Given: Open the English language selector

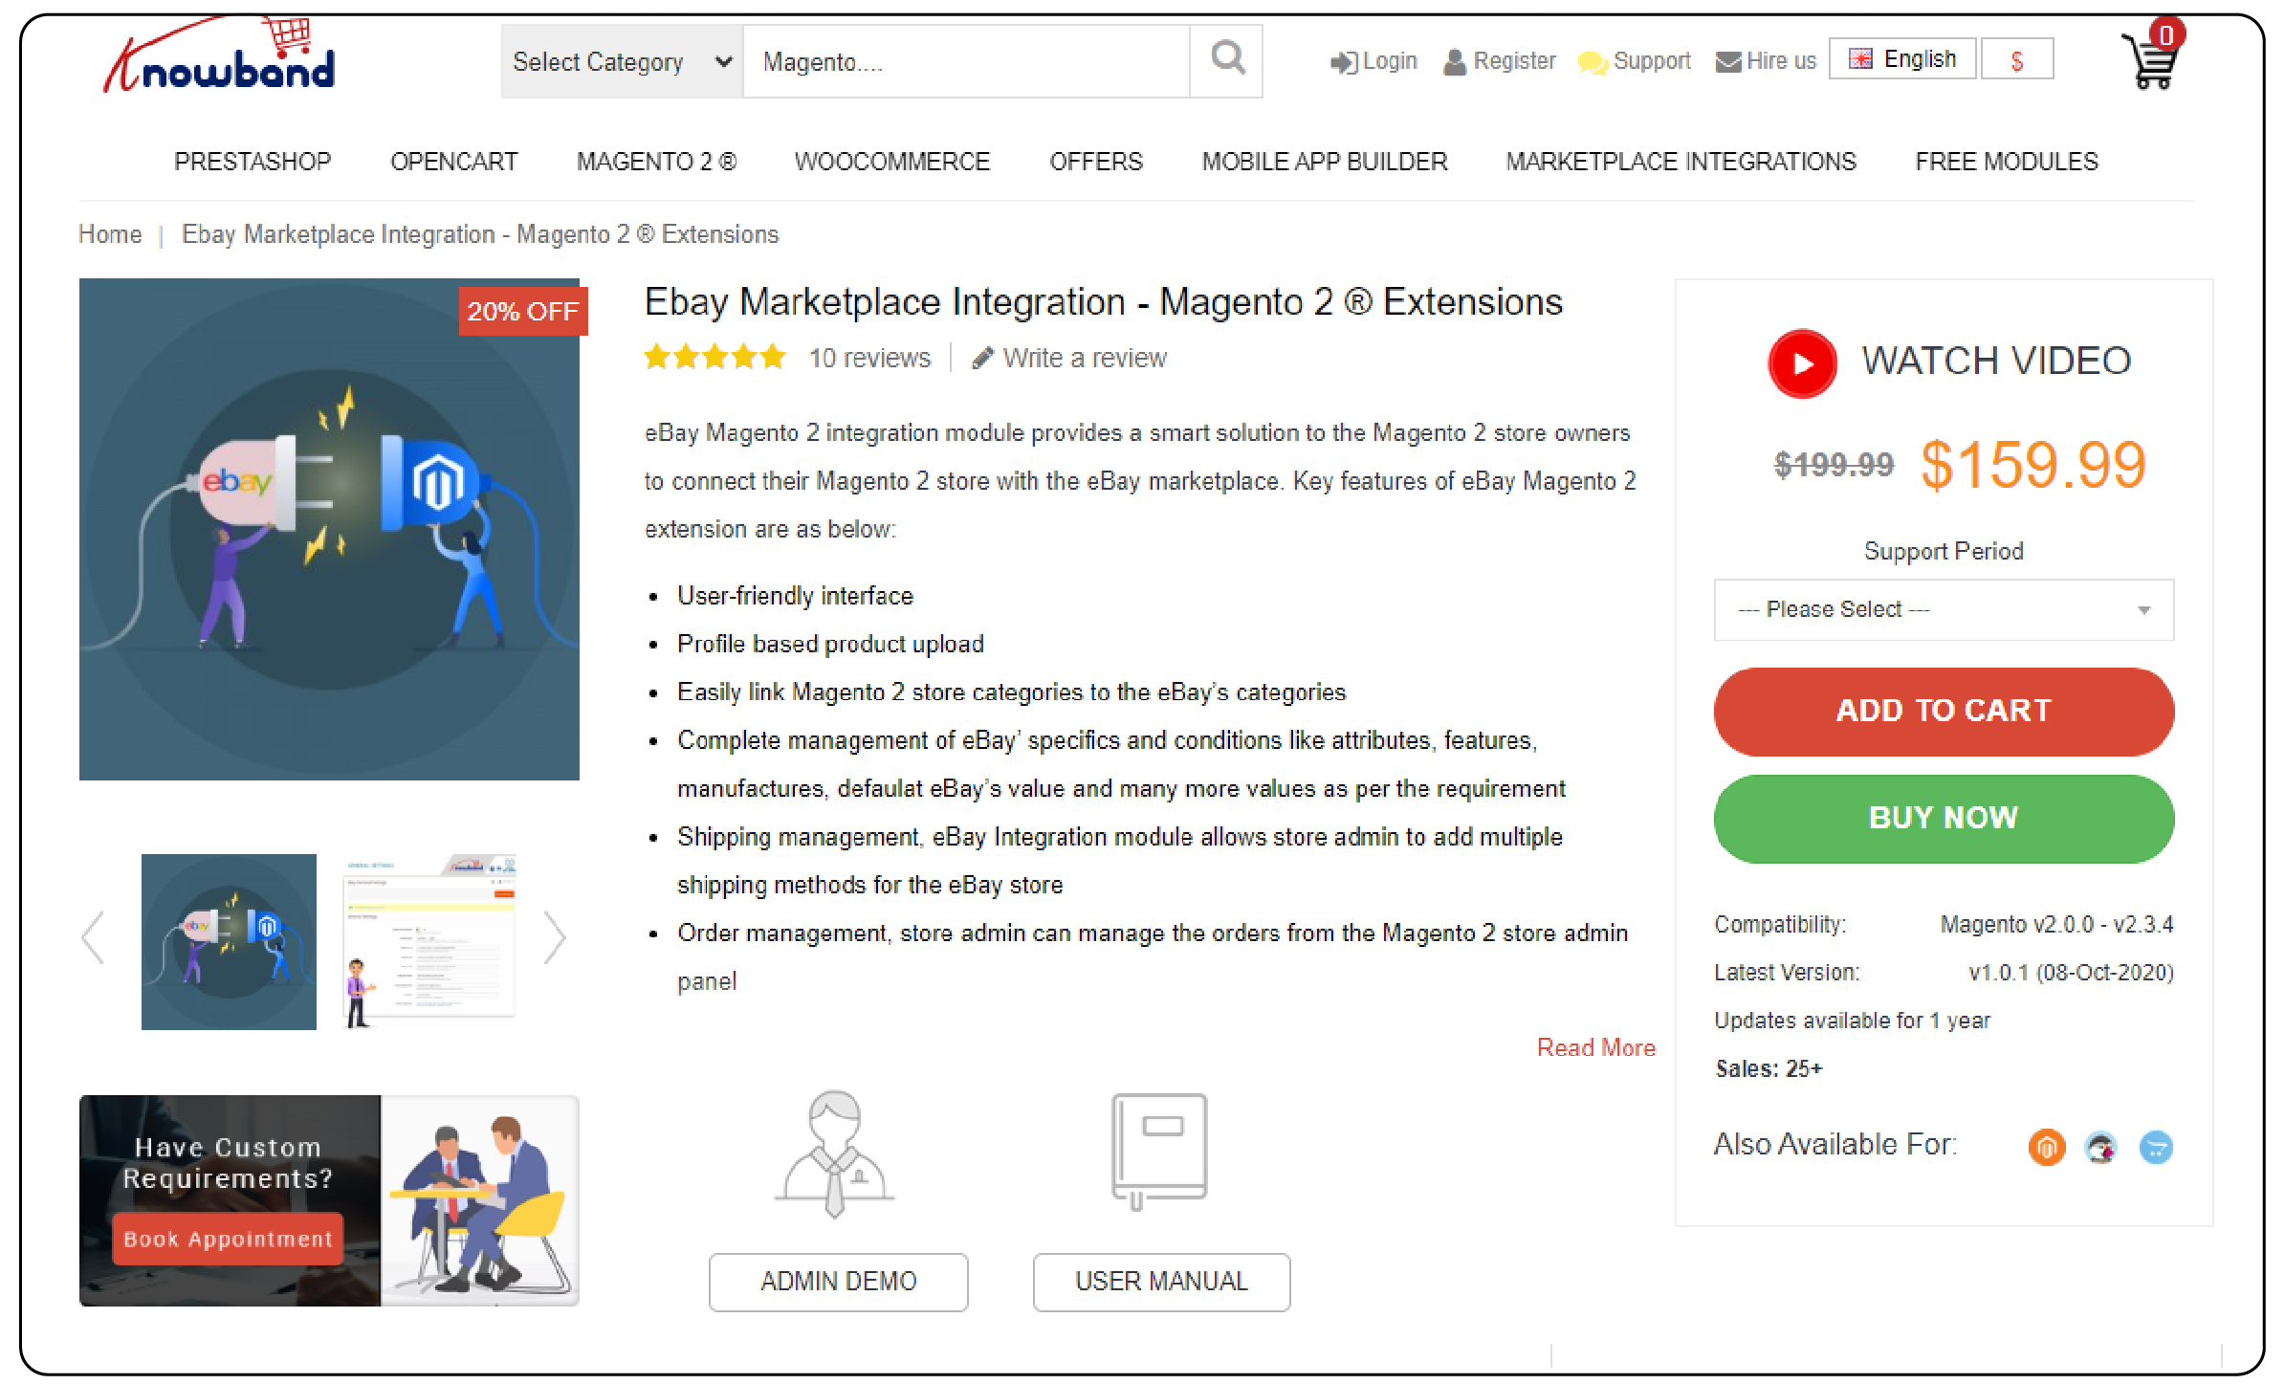Looking at the screenshot, I should [x=1901, y=59].
